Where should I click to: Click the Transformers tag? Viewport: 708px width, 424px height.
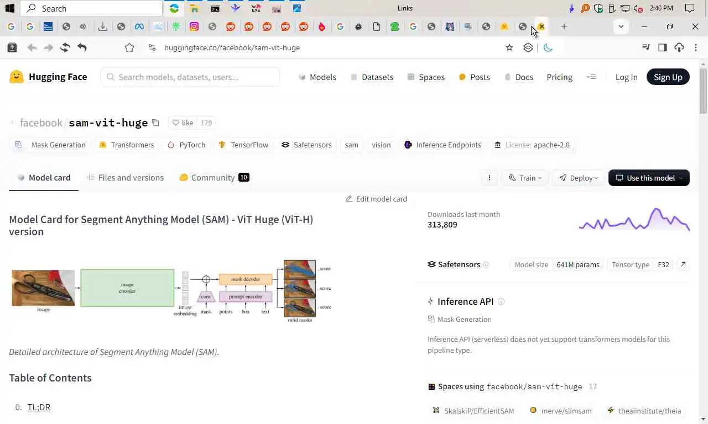pyautogui.click(x=126, y=145)
